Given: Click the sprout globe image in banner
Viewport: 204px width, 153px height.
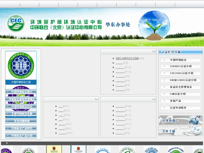Looking at the screenshot, I should 154,26.
